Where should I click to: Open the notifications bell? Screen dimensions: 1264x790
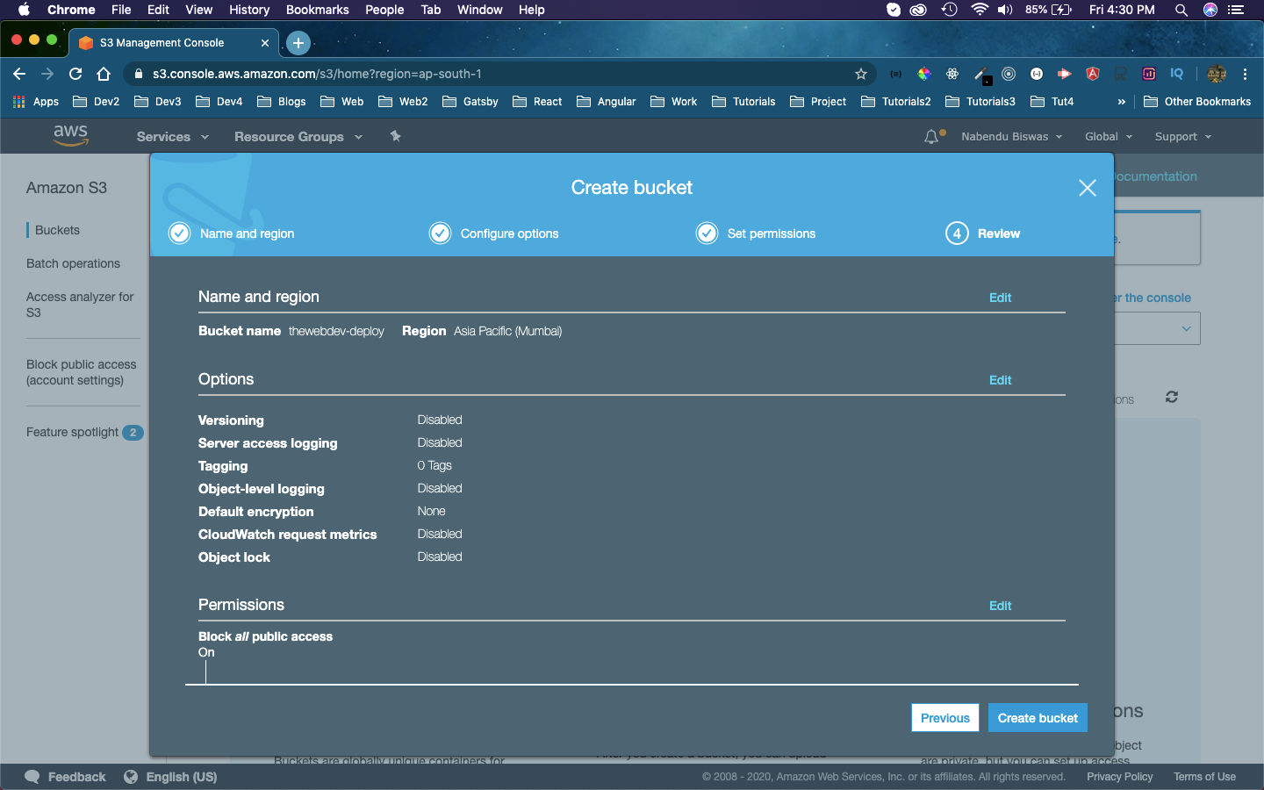(933, 137)
